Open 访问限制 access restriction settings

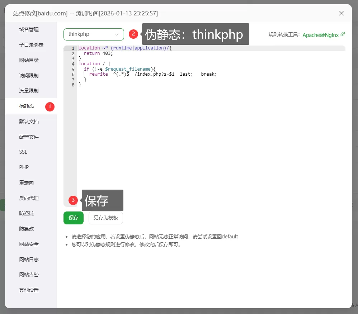29,75
